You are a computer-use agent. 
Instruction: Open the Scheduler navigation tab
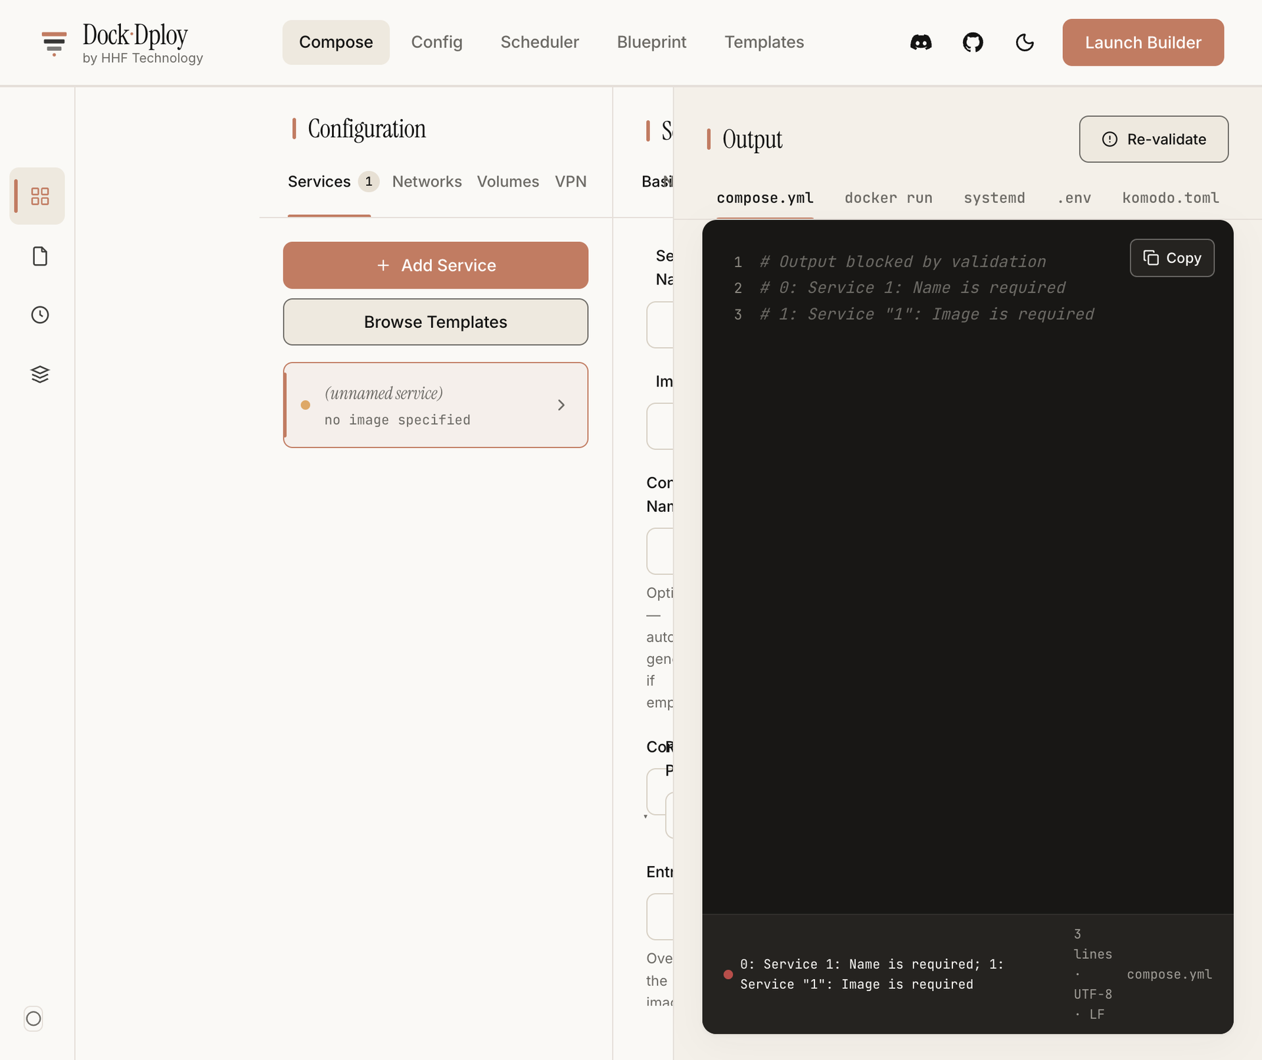[540, 43]
